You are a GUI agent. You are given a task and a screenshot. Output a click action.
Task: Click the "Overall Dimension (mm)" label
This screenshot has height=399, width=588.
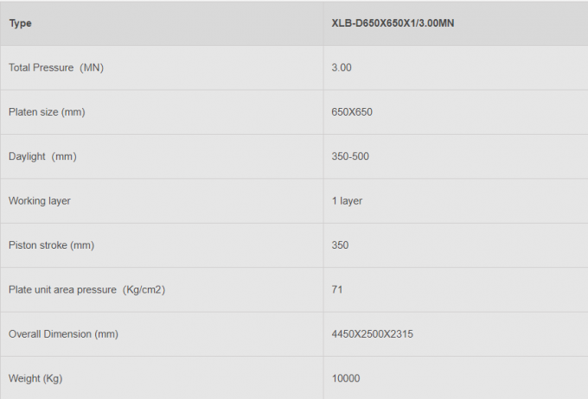tap(63, 334)
